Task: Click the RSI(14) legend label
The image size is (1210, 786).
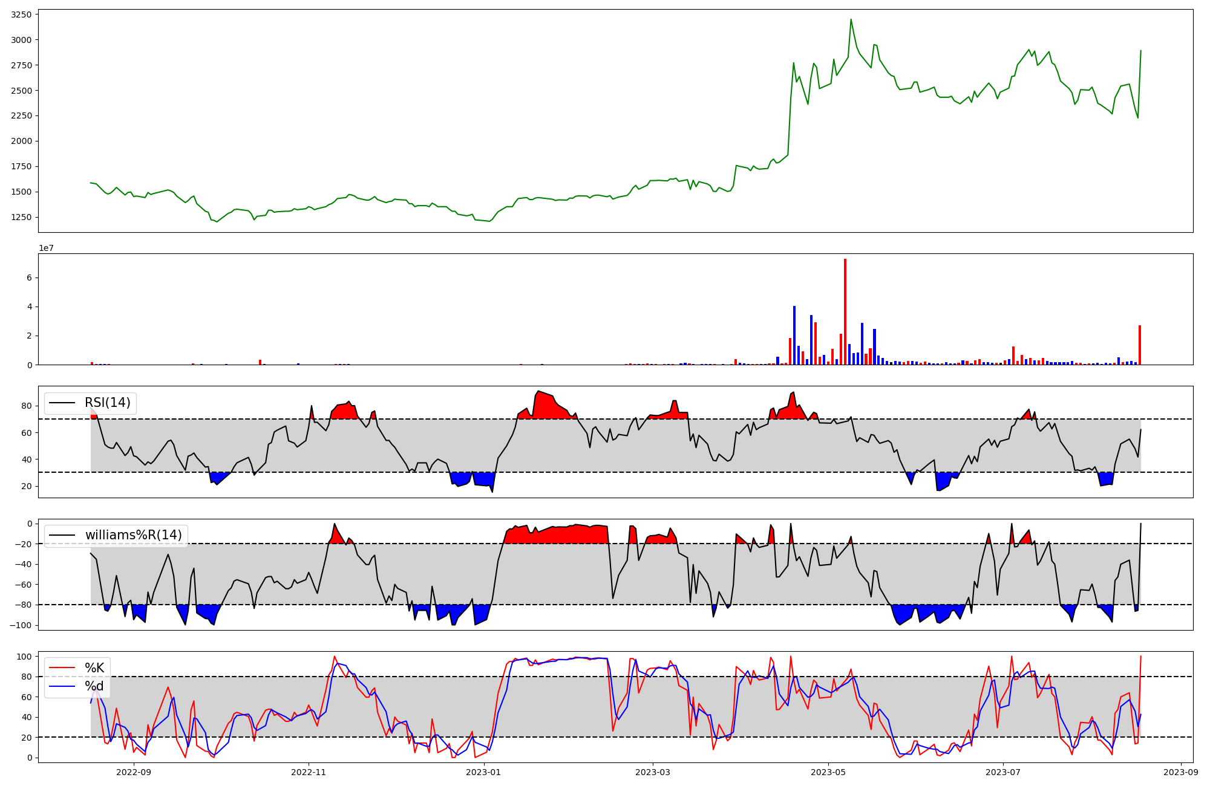Action: point(107,403)
